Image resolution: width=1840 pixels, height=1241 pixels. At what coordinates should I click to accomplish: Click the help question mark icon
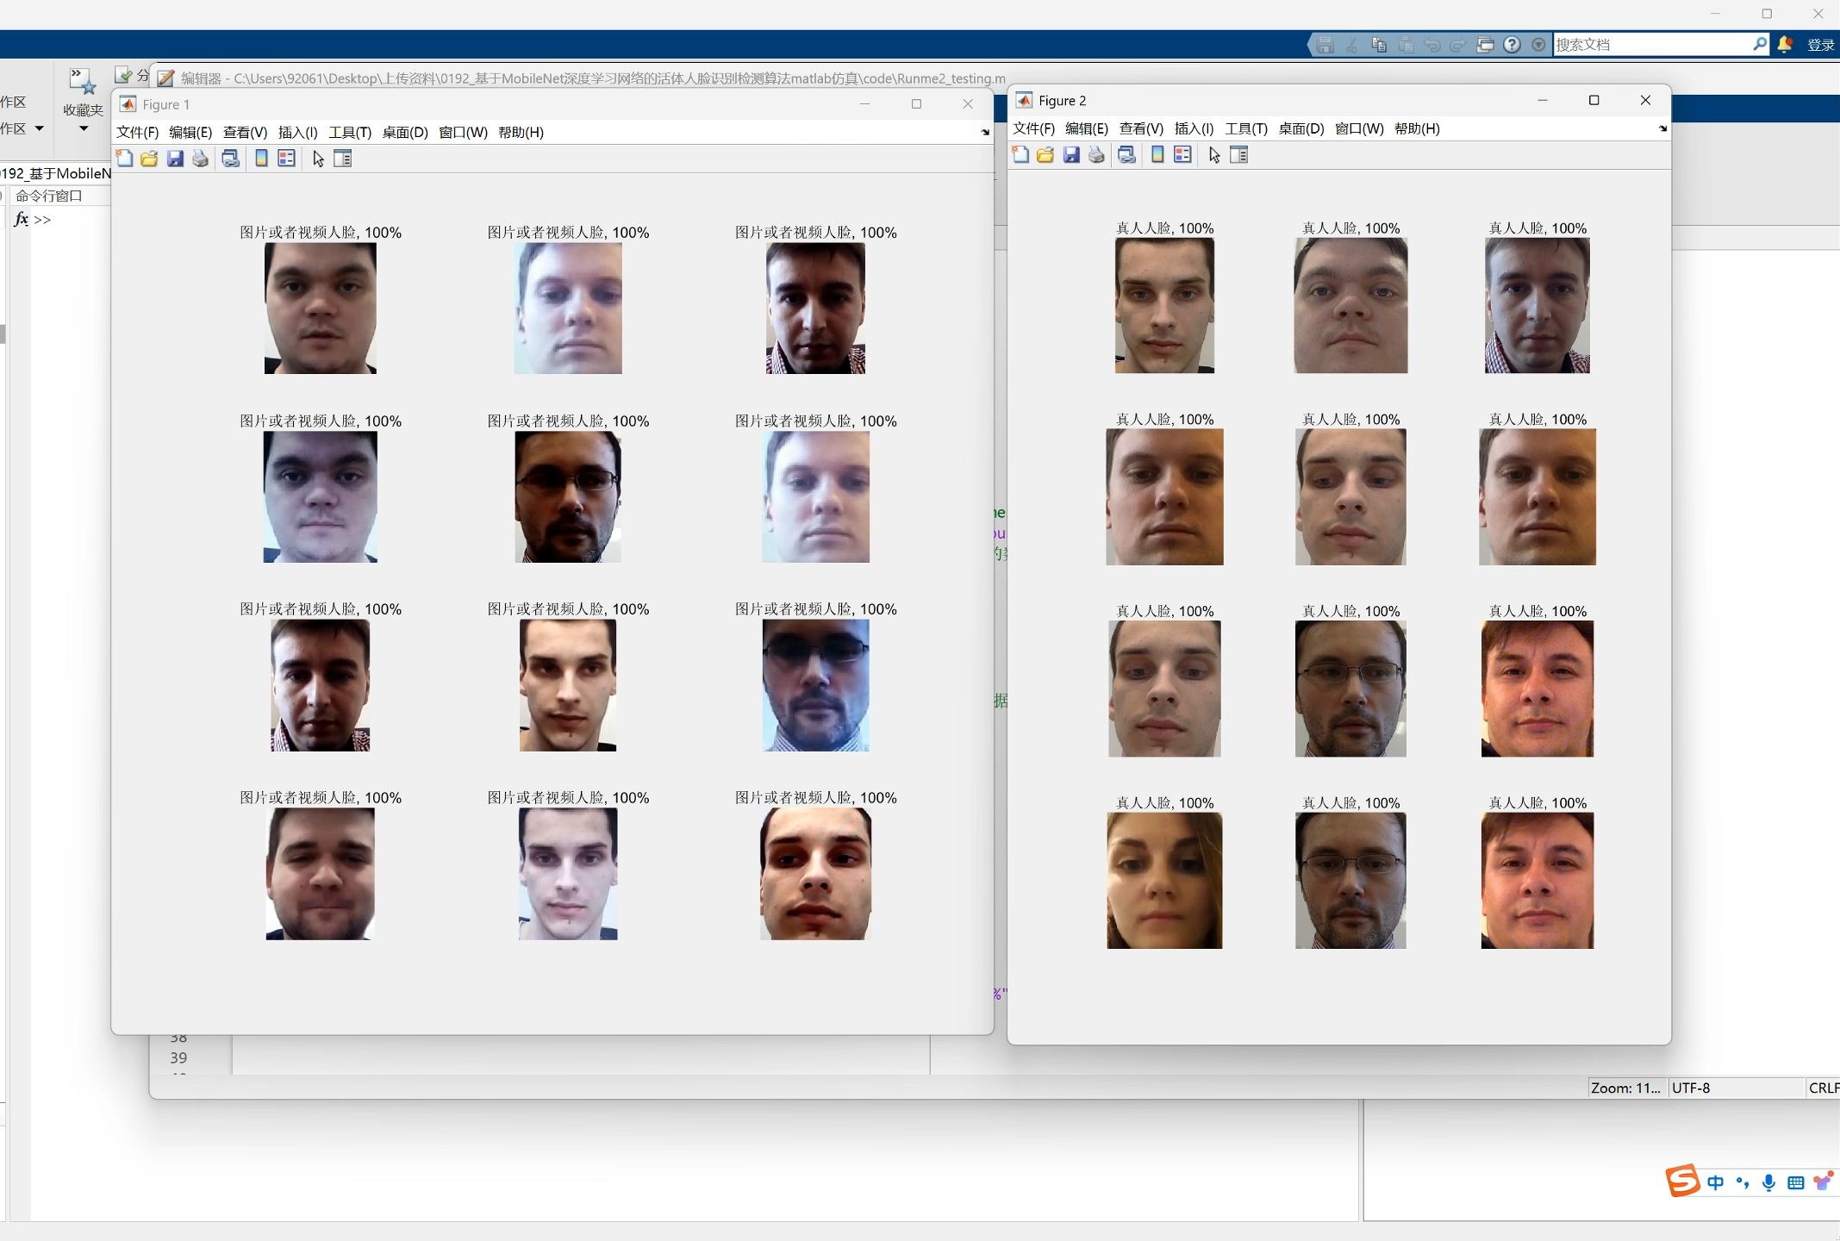click(1512, 45)
